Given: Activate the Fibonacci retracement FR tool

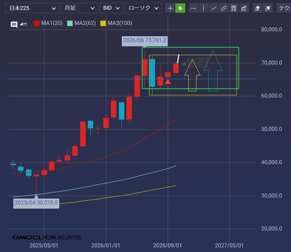Looking at the screenshot, I should coord(234,8).
